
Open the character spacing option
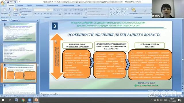[51, 14]
